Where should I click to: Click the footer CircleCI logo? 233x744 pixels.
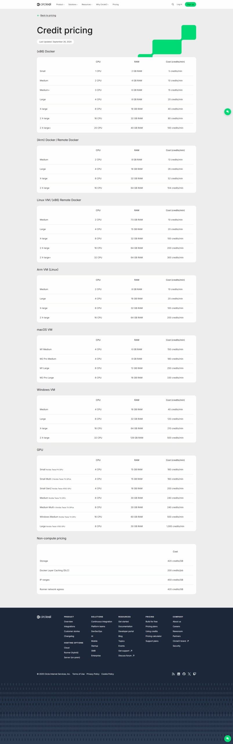click(44, 617)
